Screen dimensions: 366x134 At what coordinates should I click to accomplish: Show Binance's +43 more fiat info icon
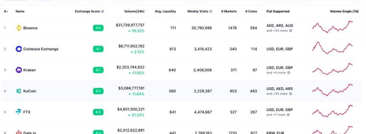pos(291,31)
